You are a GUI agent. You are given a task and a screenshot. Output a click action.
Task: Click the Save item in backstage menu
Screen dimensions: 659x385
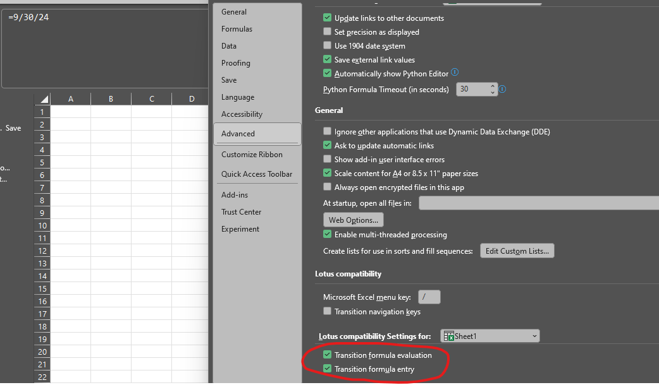[x=13, y=128]
